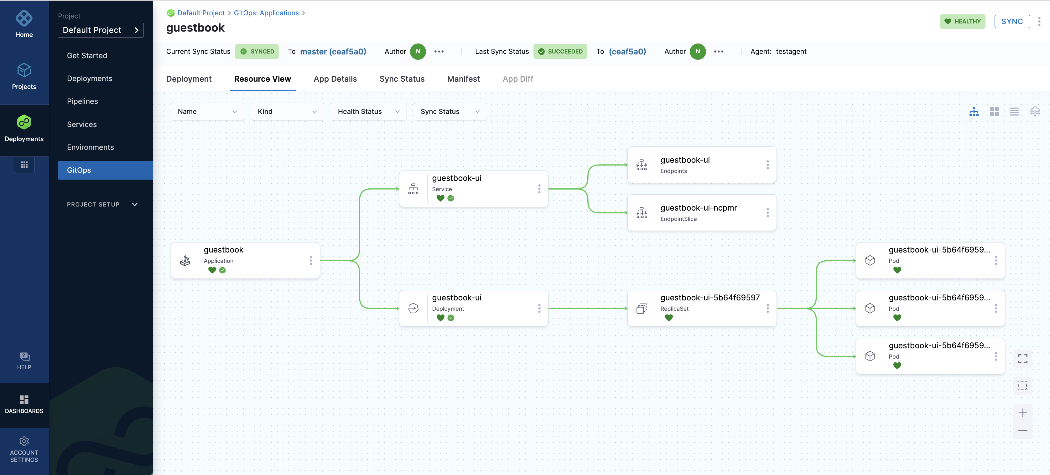Open the master (ceaf5a0) revision link
Screen dimensions: 1050x475
coord(333,52)
